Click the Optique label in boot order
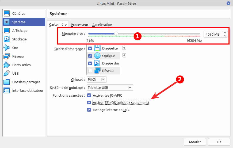This screenshot has width=233, height=148. [109, 56]
